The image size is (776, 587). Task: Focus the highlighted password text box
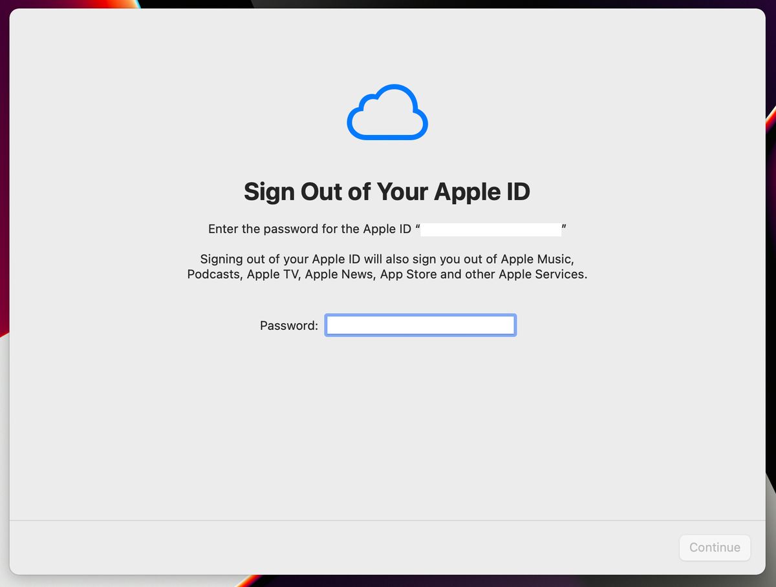click(x=420, y=325)
